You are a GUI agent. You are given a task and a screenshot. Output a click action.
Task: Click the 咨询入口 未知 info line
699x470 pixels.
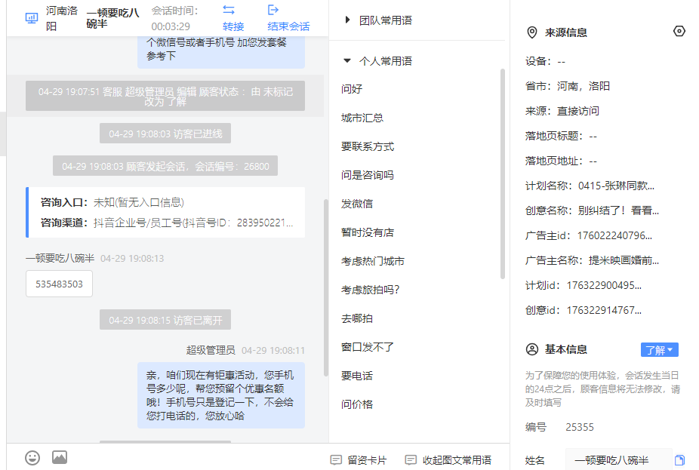coord(112,202)
